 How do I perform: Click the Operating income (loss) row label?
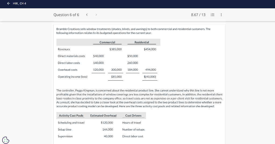coord(73,77)
